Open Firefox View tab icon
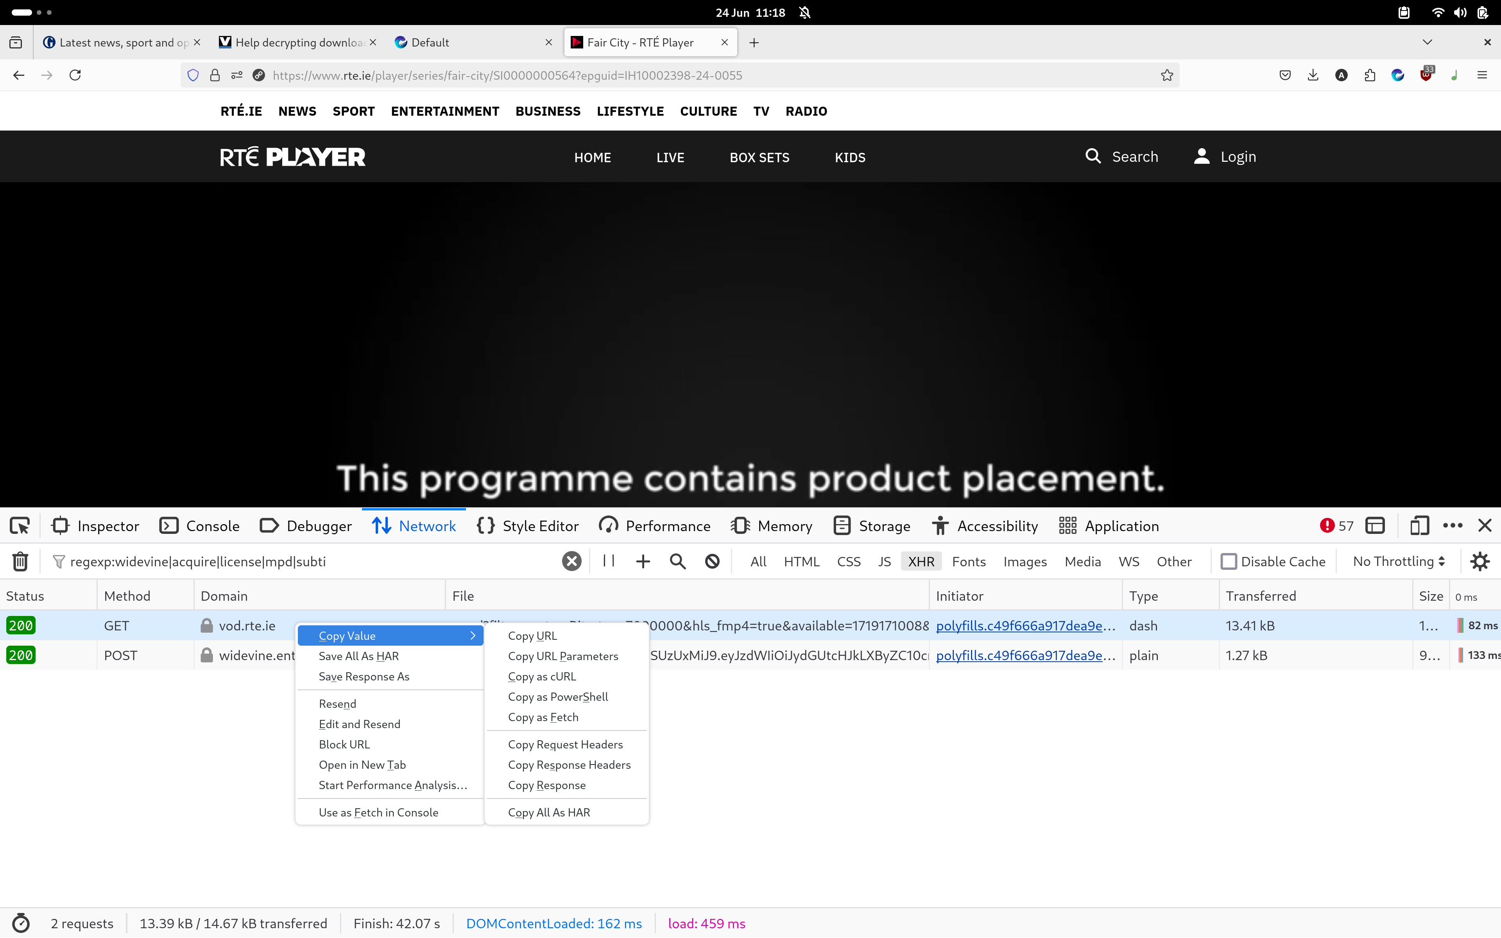 pos(16,42)
